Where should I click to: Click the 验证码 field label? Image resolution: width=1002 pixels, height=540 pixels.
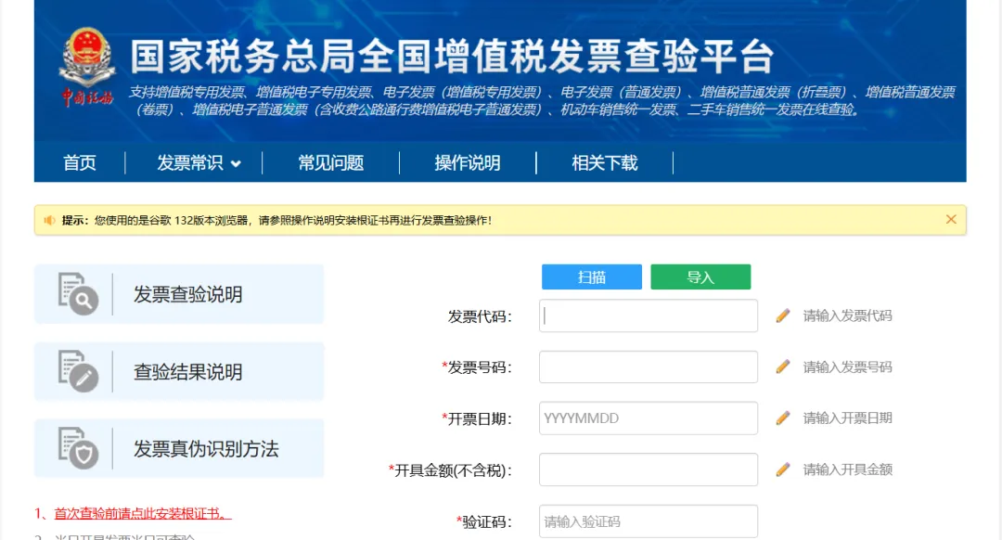point(484,522)
